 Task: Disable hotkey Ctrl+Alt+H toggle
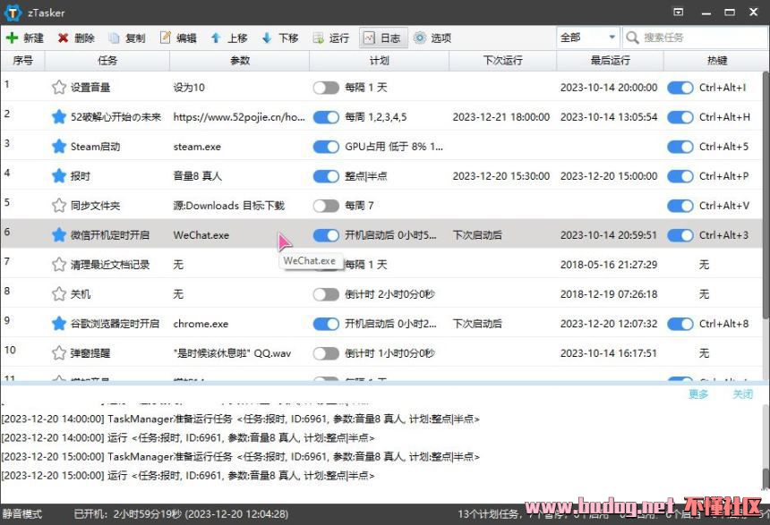(x=680, y=117)
